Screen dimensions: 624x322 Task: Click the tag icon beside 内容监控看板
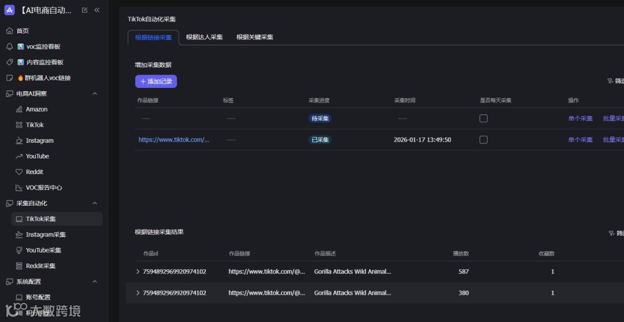10,62
